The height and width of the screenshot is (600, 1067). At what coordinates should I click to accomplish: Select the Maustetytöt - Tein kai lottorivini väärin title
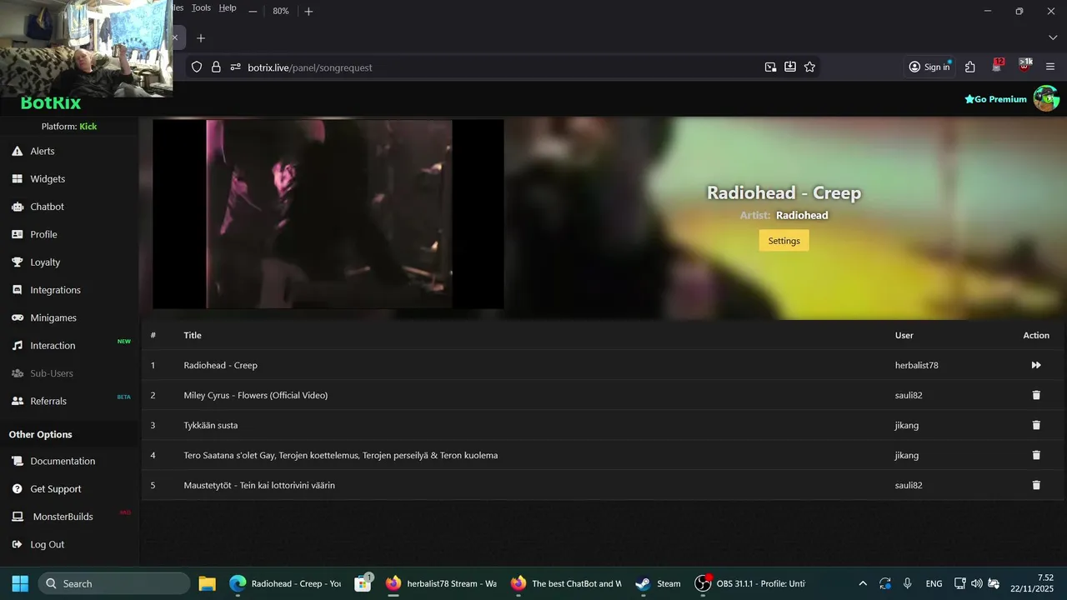coord(259,485)
